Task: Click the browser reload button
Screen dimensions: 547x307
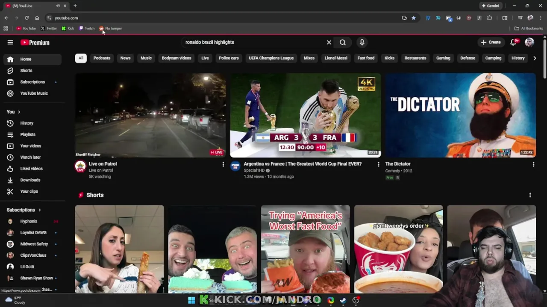Action: tap(26, 18)
